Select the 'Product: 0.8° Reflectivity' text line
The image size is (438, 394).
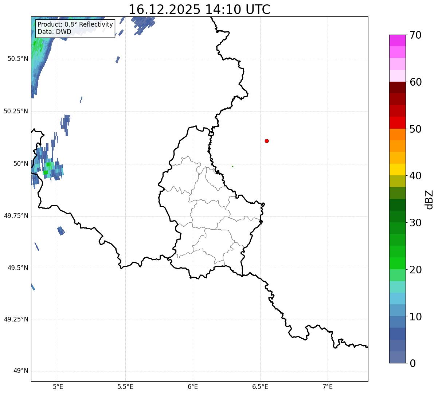(75, 24)
